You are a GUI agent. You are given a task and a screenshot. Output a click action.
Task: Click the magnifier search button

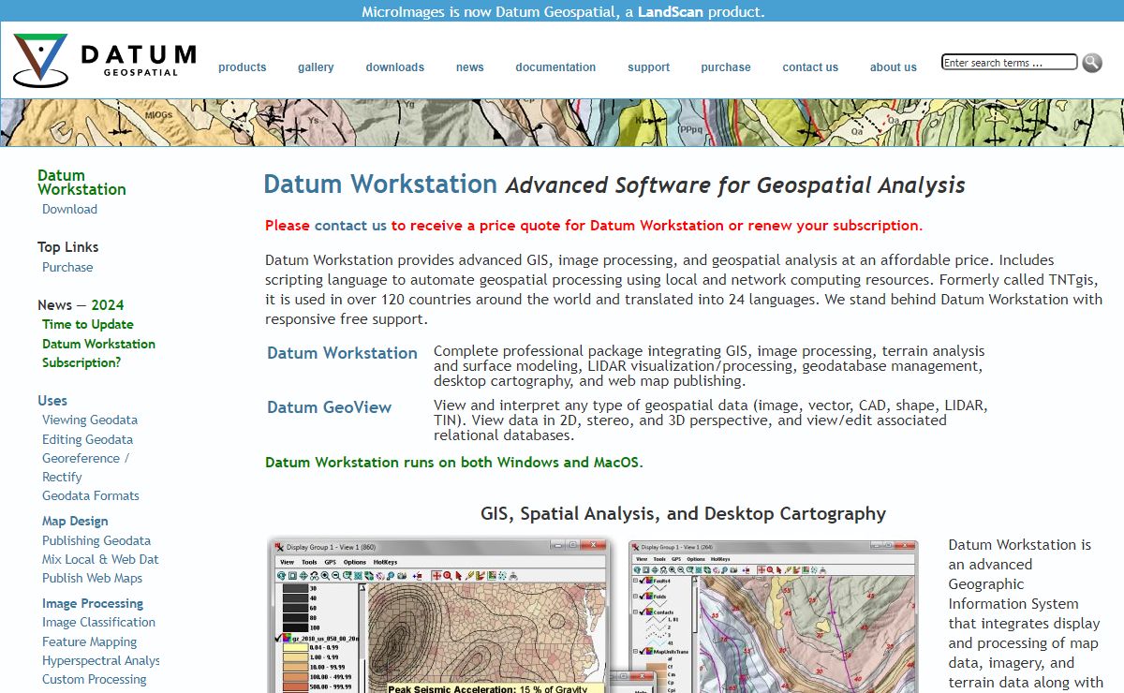(x=1092, y=63)
